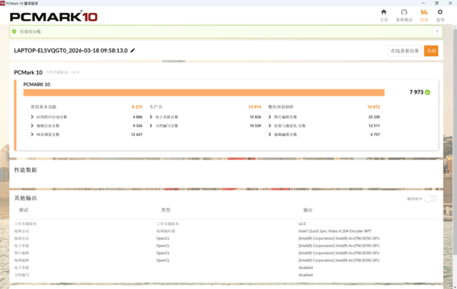
Task: Click the 类型 column header
Action: click(166, 210)
